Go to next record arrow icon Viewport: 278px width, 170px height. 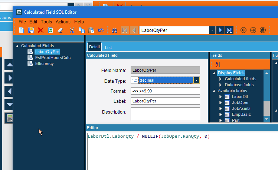pos(220,30)
